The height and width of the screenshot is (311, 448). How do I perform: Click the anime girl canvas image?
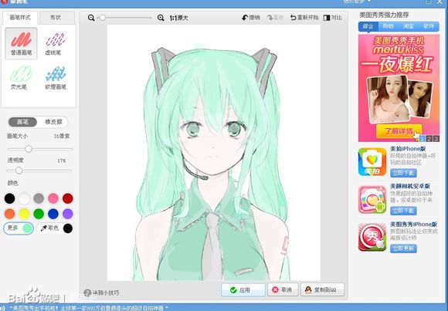(213, 153)
